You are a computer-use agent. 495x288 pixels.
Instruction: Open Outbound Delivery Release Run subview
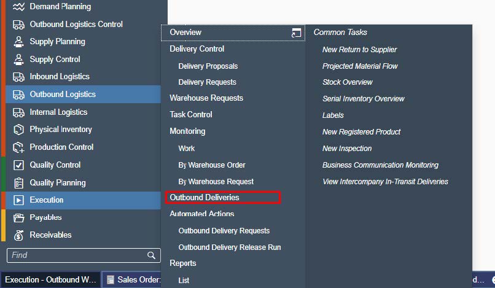[230, 247]
